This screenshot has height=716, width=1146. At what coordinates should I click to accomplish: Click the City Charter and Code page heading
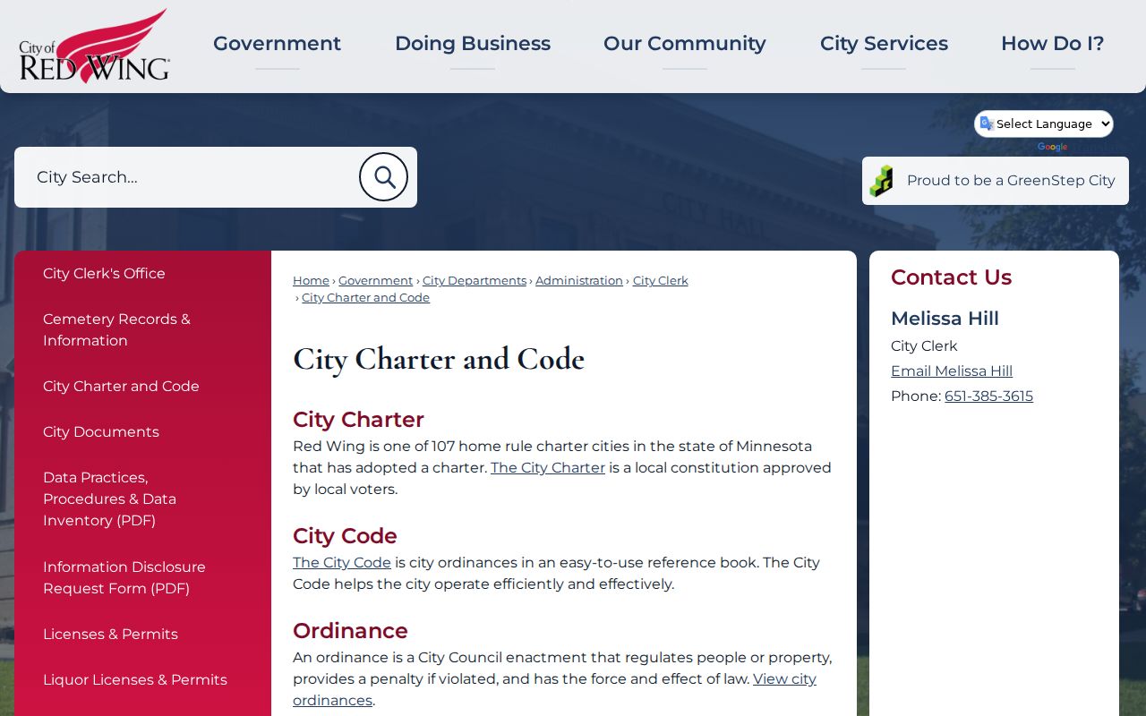439,359
